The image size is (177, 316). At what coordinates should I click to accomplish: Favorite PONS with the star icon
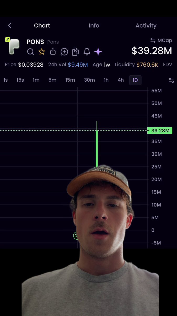[42, 52]
